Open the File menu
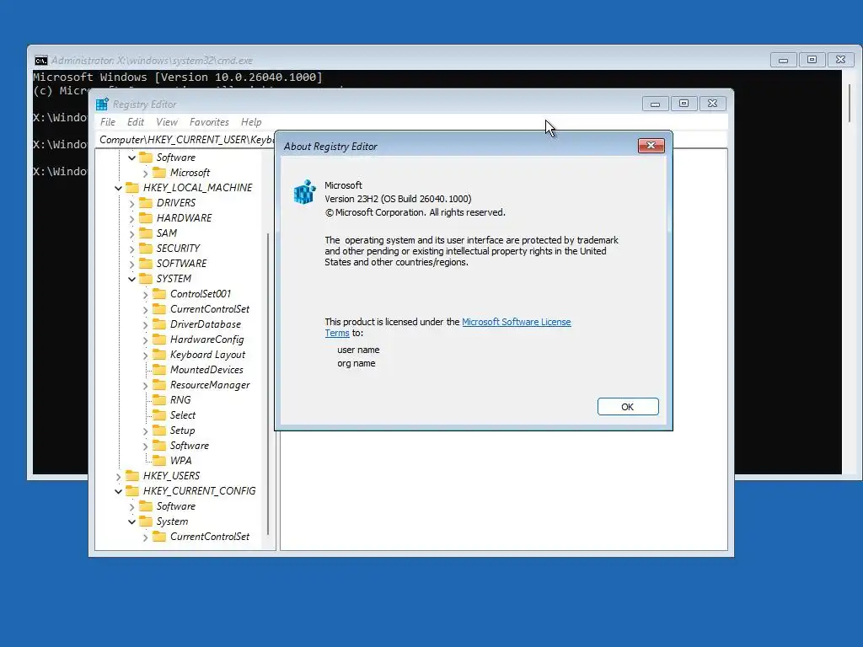The width and height of the screenshot is (863, 647). [108, 122]
